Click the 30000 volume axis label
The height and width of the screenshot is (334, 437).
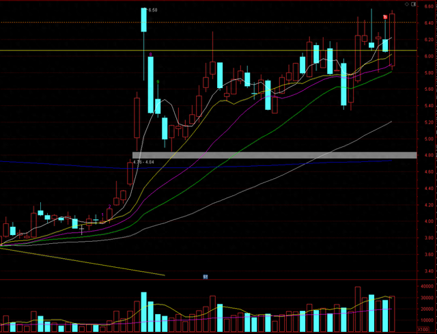coord(427,298)
